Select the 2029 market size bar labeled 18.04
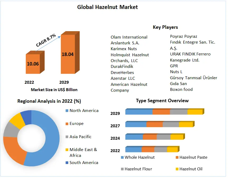This screenshot has width=228, height=178. [x=68, y=54]
